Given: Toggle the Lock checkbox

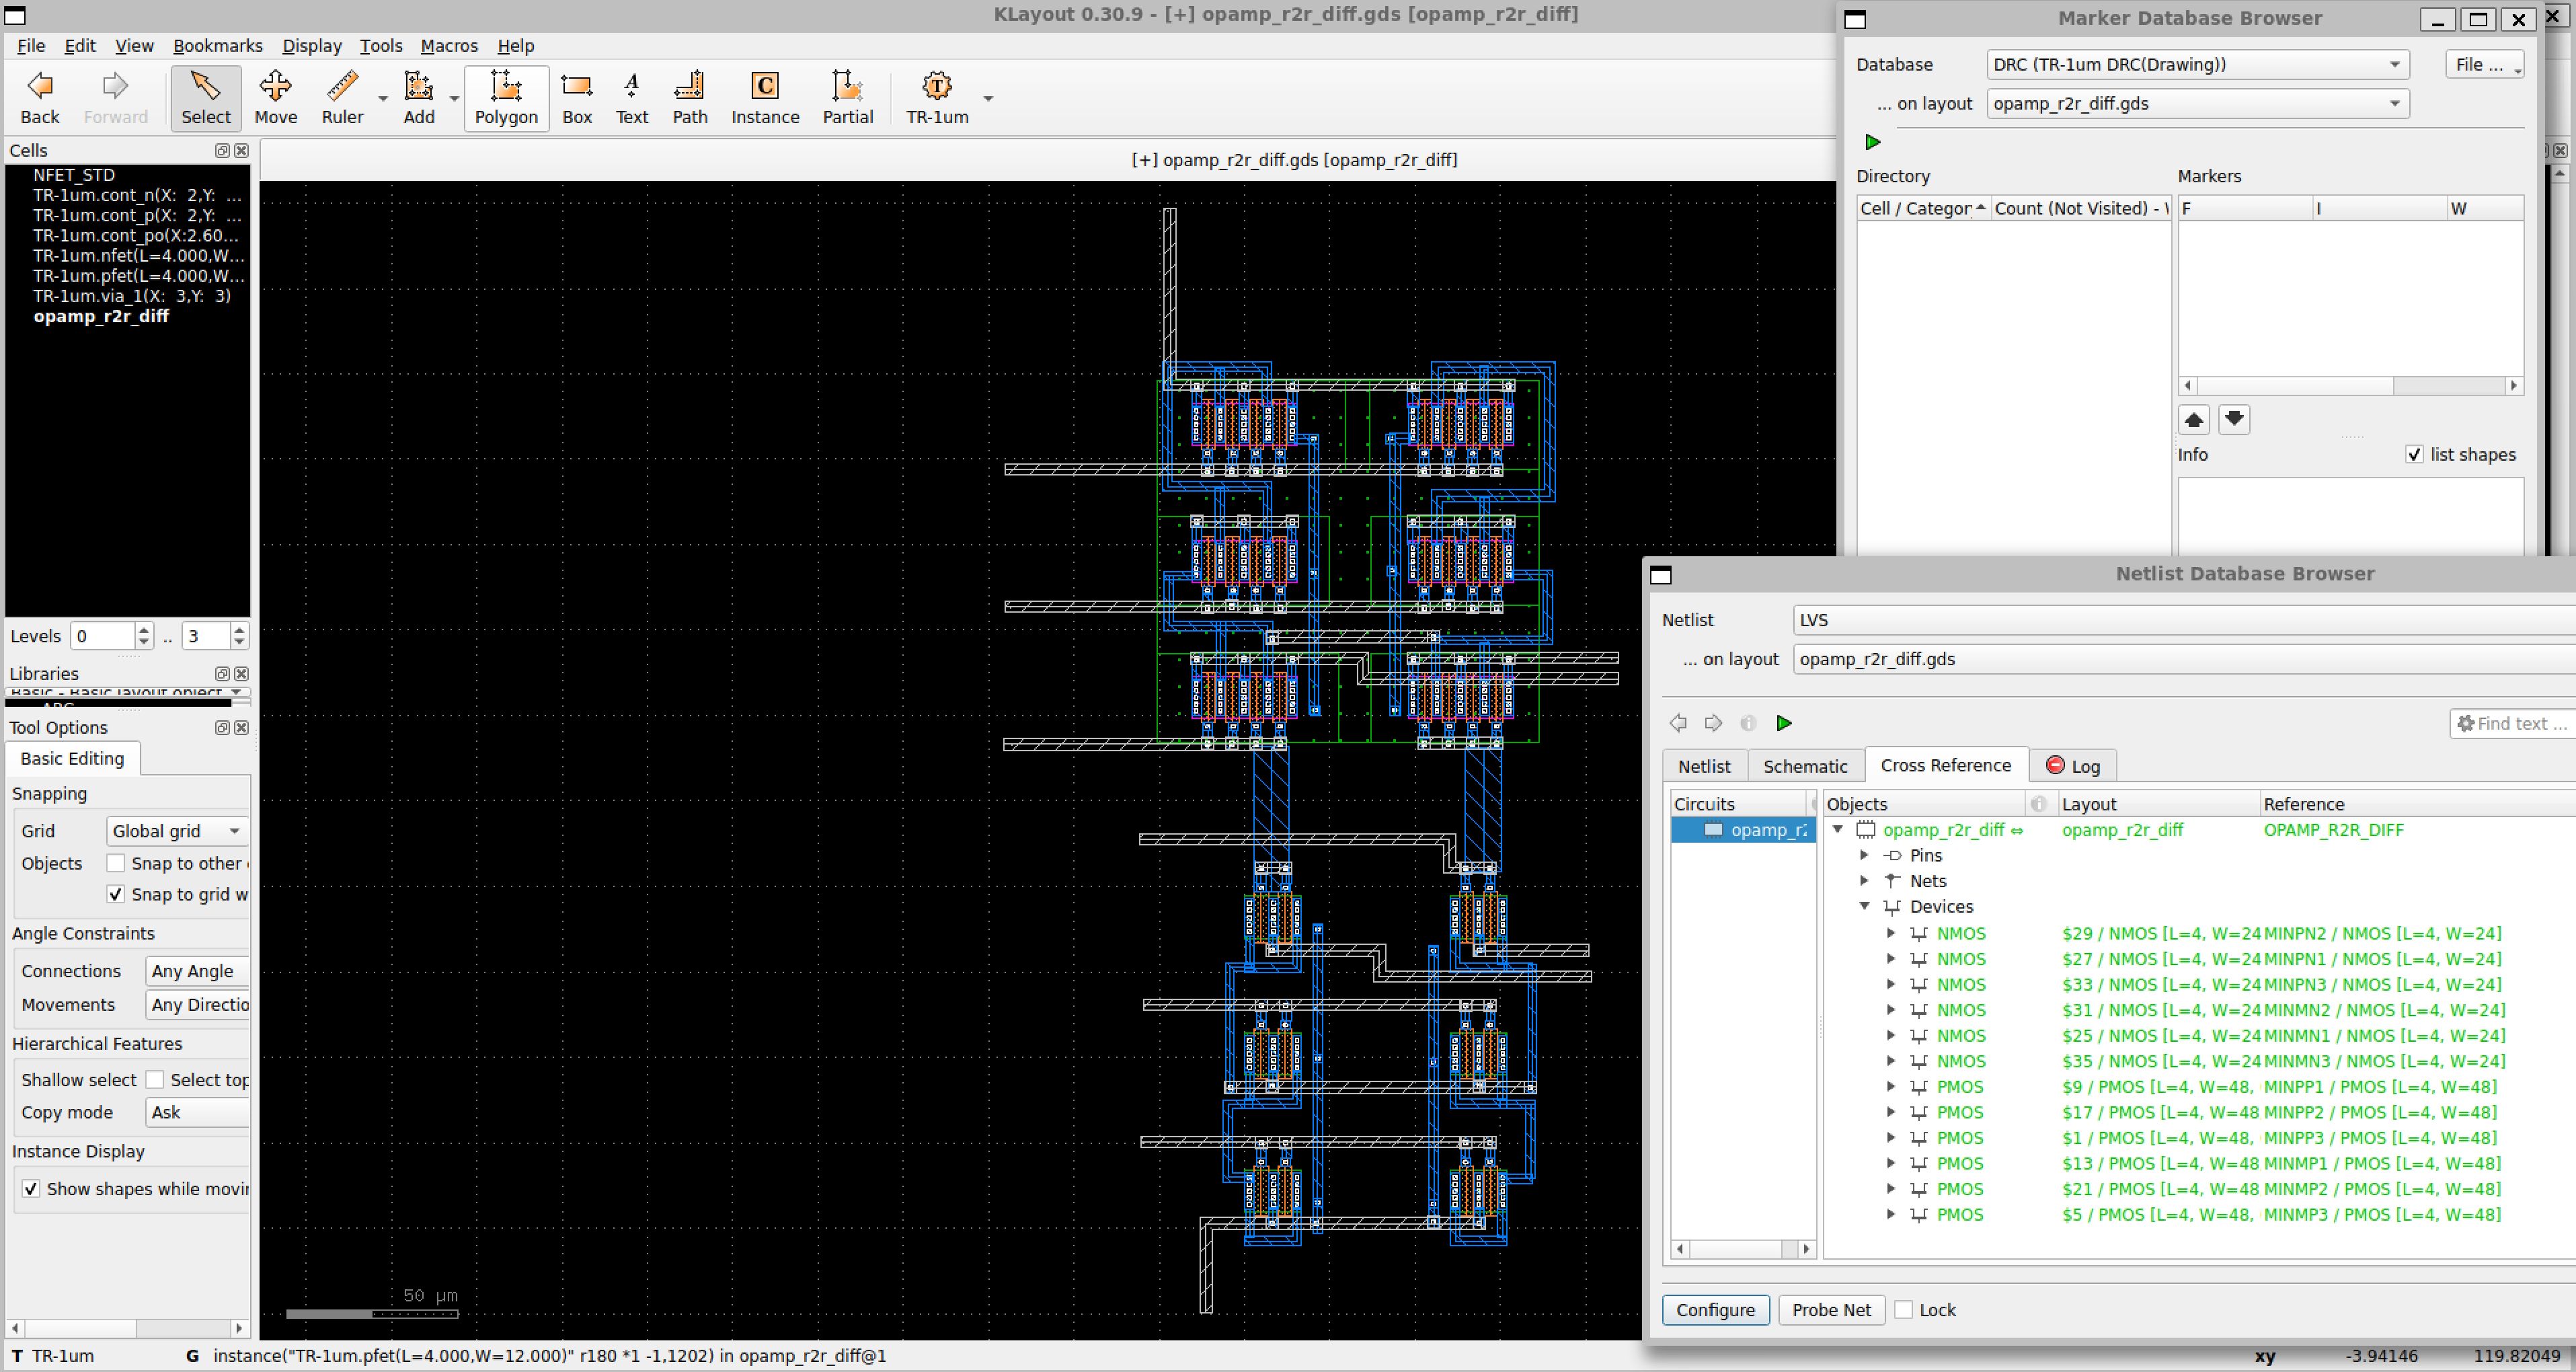Looking at the screenshot, I should coord(1903,1310).
